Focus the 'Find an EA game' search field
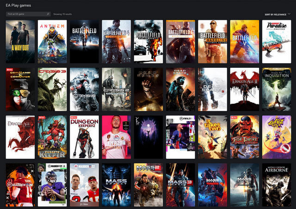The image size is (296, 209). point(28,14)
